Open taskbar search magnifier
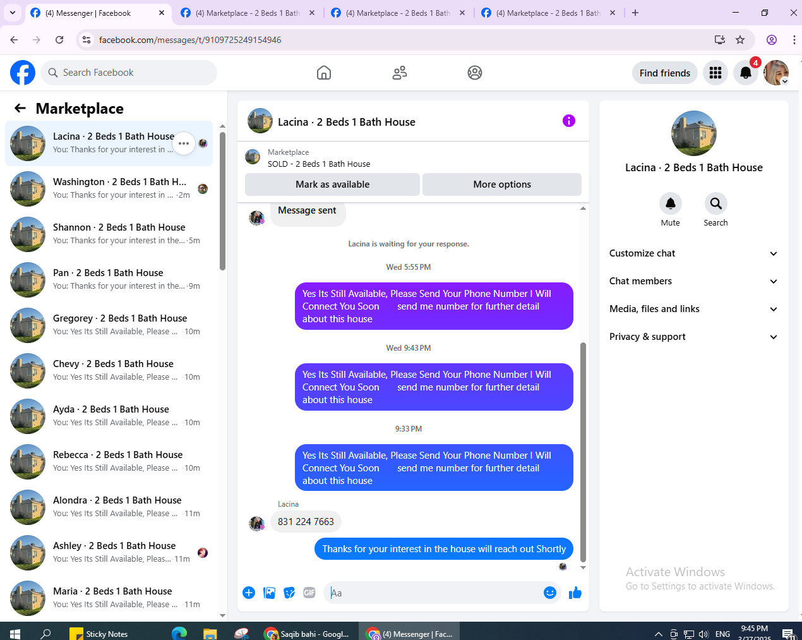 tap(45, 634)
